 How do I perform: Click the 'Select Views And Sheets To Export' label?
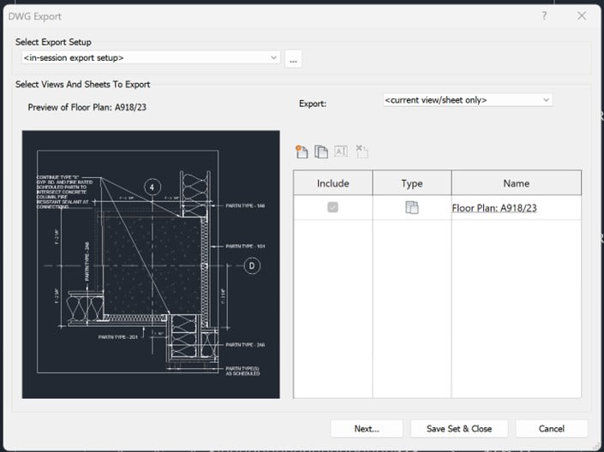pos(83,84)
